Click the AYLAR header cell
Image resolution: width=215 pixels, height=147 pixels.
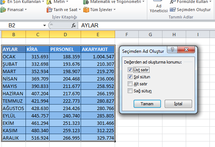(x=14, y=49)
